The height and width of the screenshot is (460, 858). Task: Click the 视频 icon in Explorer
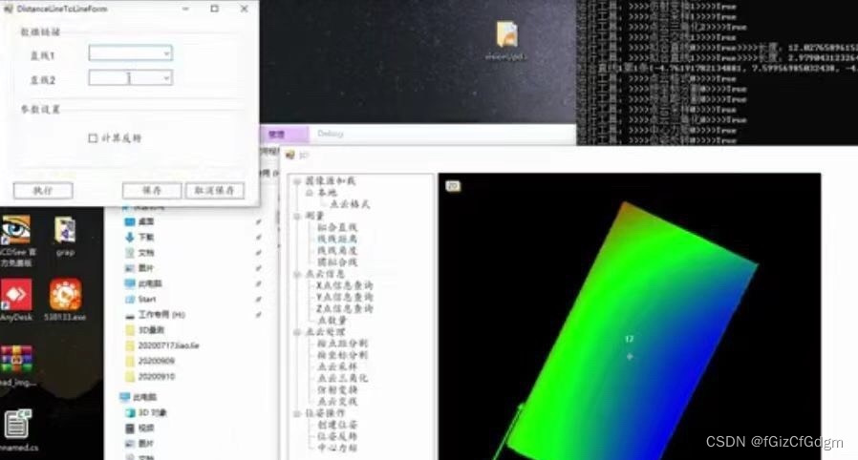(x=130, y=429)
